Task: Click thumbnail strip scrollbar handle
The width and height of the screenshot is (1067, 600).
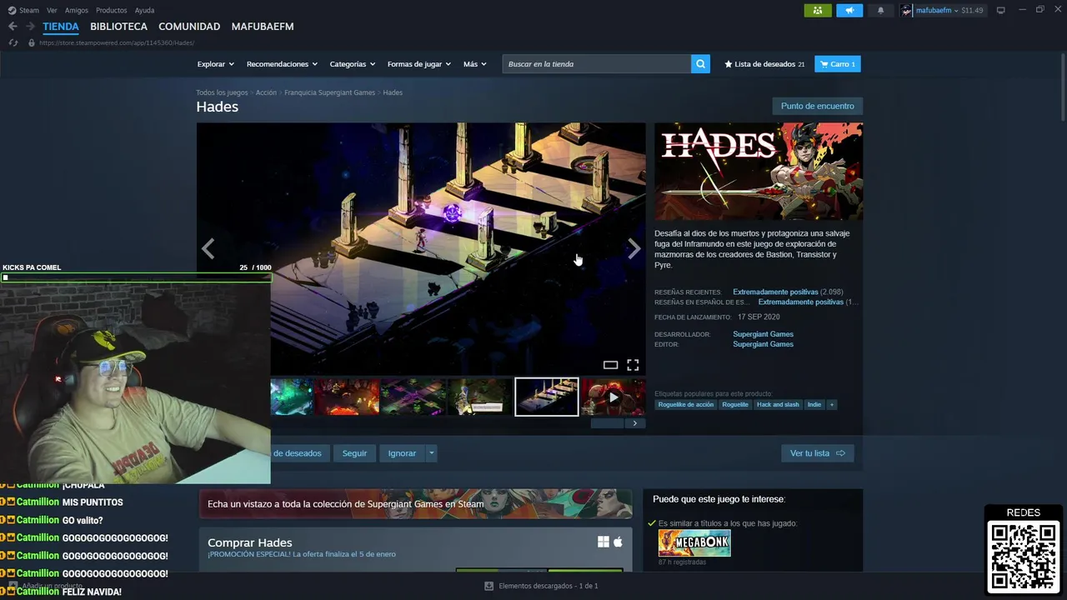Action: click(x=607, y=423)
